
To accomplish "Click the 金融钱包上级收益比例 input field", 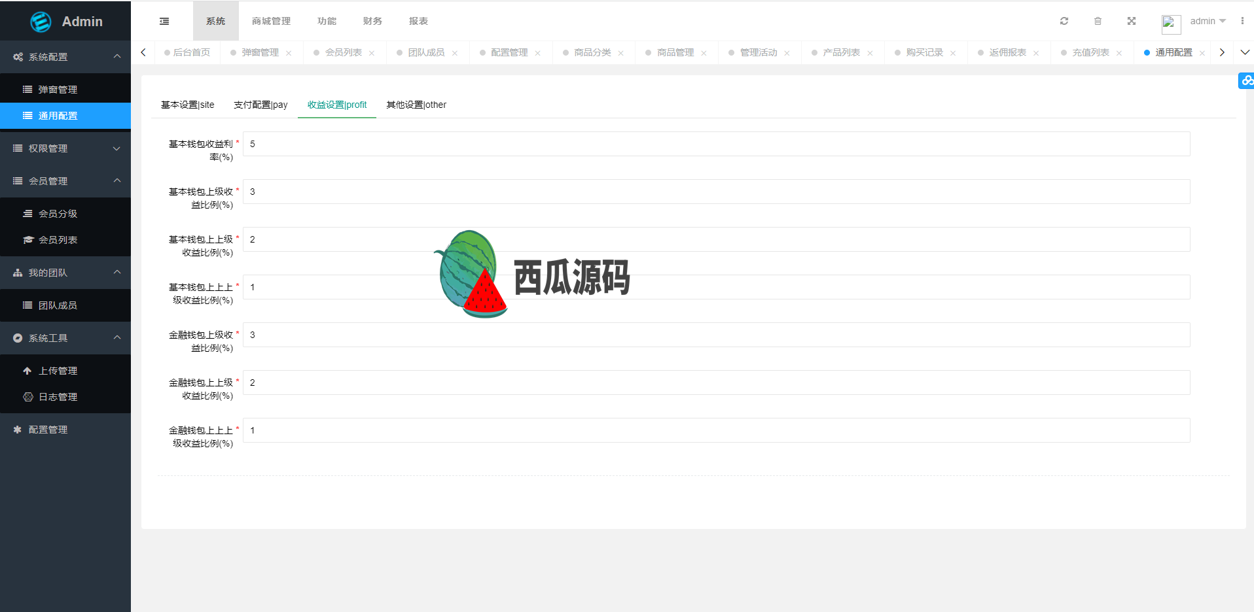I will click(717, 335).
